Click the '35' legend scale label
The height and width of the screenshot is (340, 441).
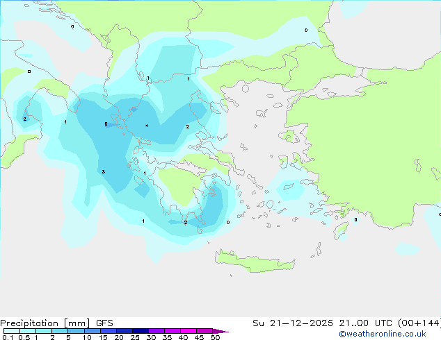167,337
